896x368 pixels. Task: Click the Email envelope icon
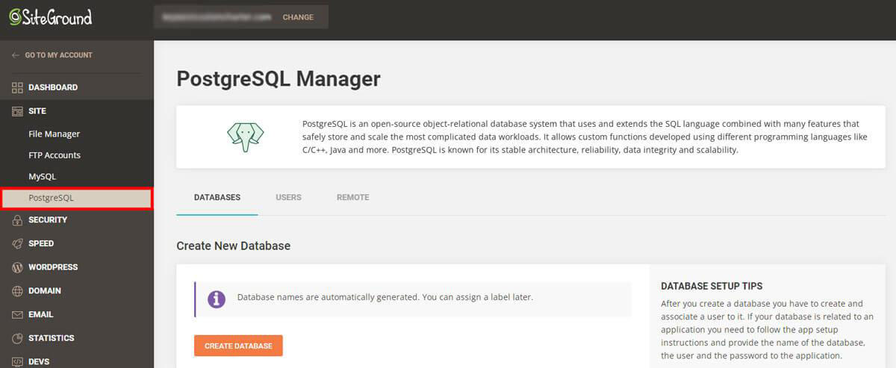(17, 314)
